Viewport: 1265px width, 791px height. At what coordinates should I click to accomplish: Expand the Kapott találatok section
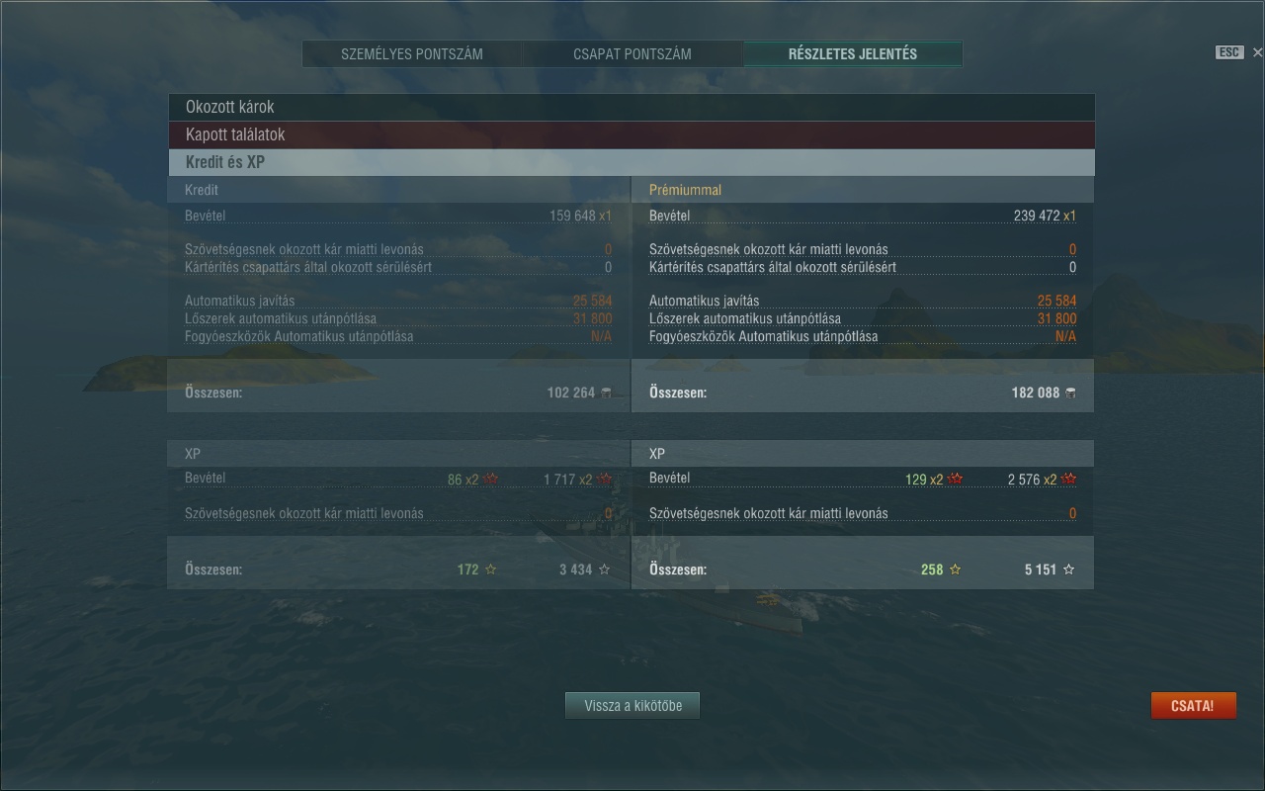click(631, 134)
